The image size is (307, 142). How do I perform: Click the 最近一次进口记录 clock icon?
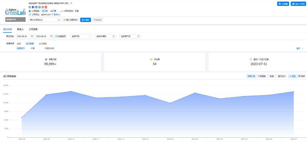click(251, 59)
